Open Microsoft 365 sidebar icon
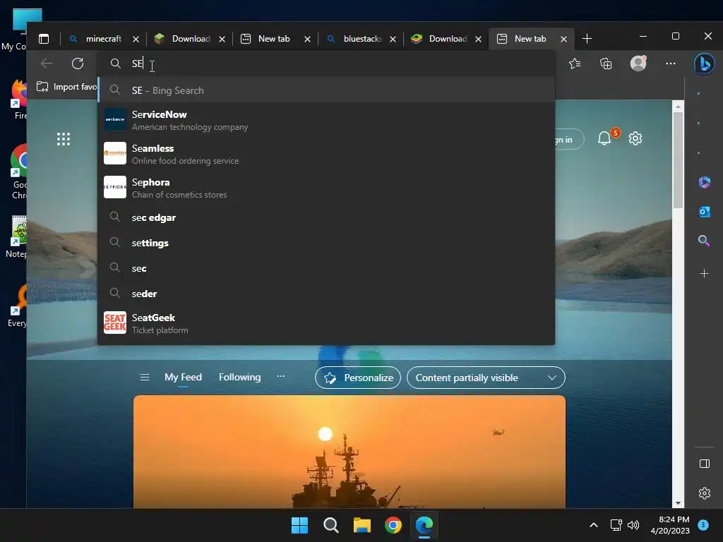The width and height of the screenshot is (723, 542). pyautogui.click(x=704, y=182)
